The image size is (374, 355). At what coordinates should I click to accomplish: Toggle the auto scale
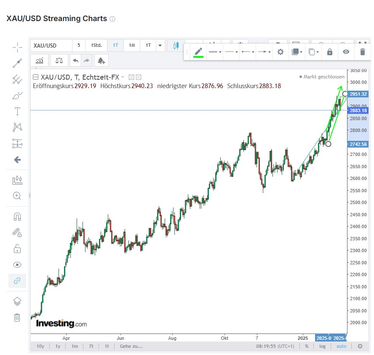[341, 346]
